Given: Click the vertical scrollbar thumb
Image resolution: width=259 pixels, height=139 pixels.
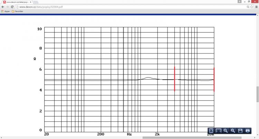Looking at the screenshot, I should (x=258, y=94).
